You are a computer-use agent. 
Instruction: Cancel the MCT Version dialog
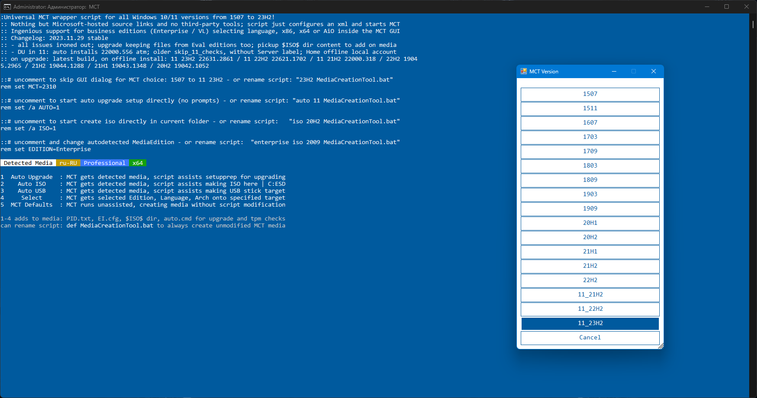click(590, 338)
